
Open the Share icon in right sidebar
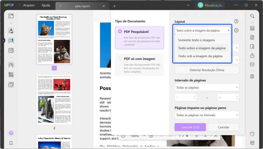(252, 55)
